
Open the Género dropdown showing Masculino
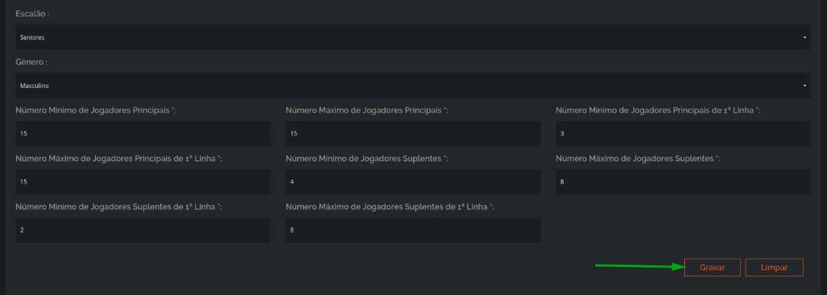coord(413,85)
